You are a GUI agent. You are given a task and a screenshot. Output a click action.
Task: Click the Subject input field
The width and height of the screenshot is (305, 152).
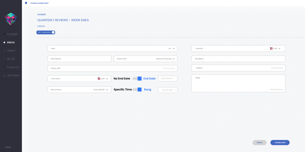click(x=238, y=68)
